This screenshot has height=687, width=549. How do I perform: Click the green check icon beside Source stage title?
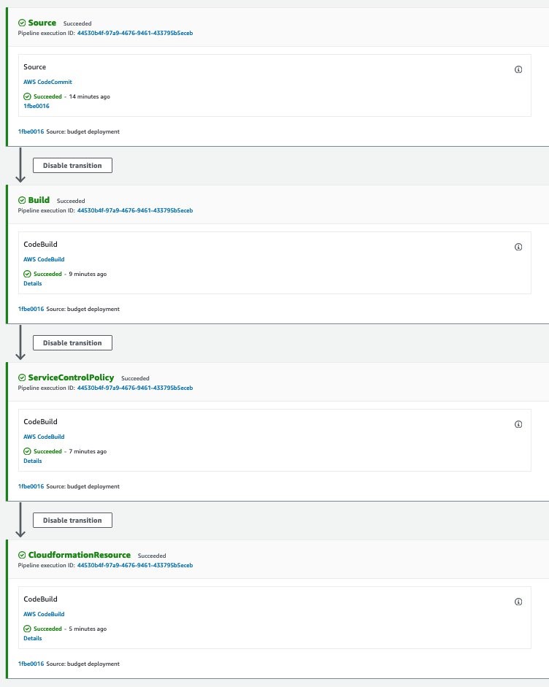click(x=22, y=23)
